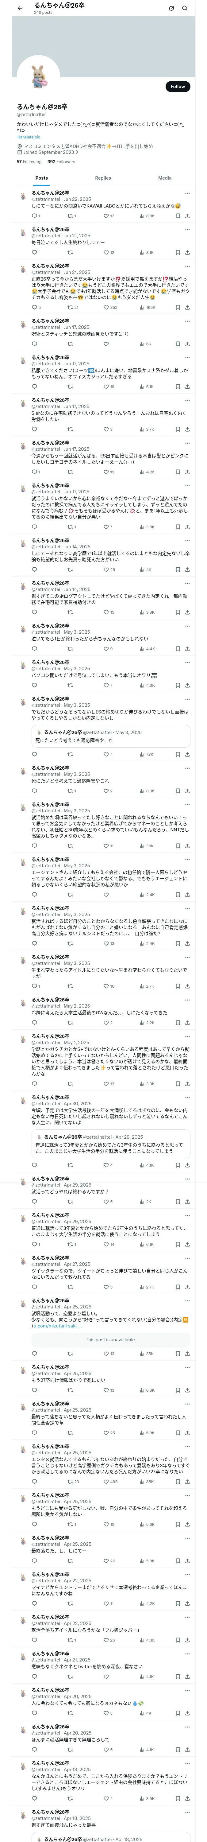Click the Translate bio link
The width and height of the screenshot is (207, 1842).
point(29,137)
